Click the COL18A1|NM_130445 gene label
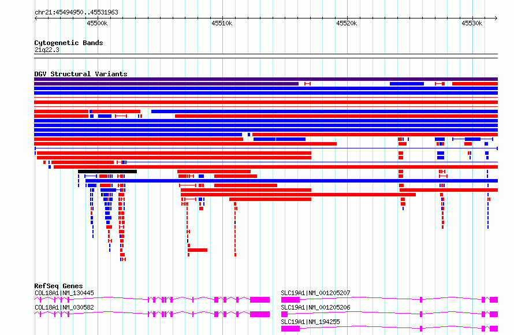Image resolution: width=514 pixels, height=335 pixels. click(x=64, y=293)
